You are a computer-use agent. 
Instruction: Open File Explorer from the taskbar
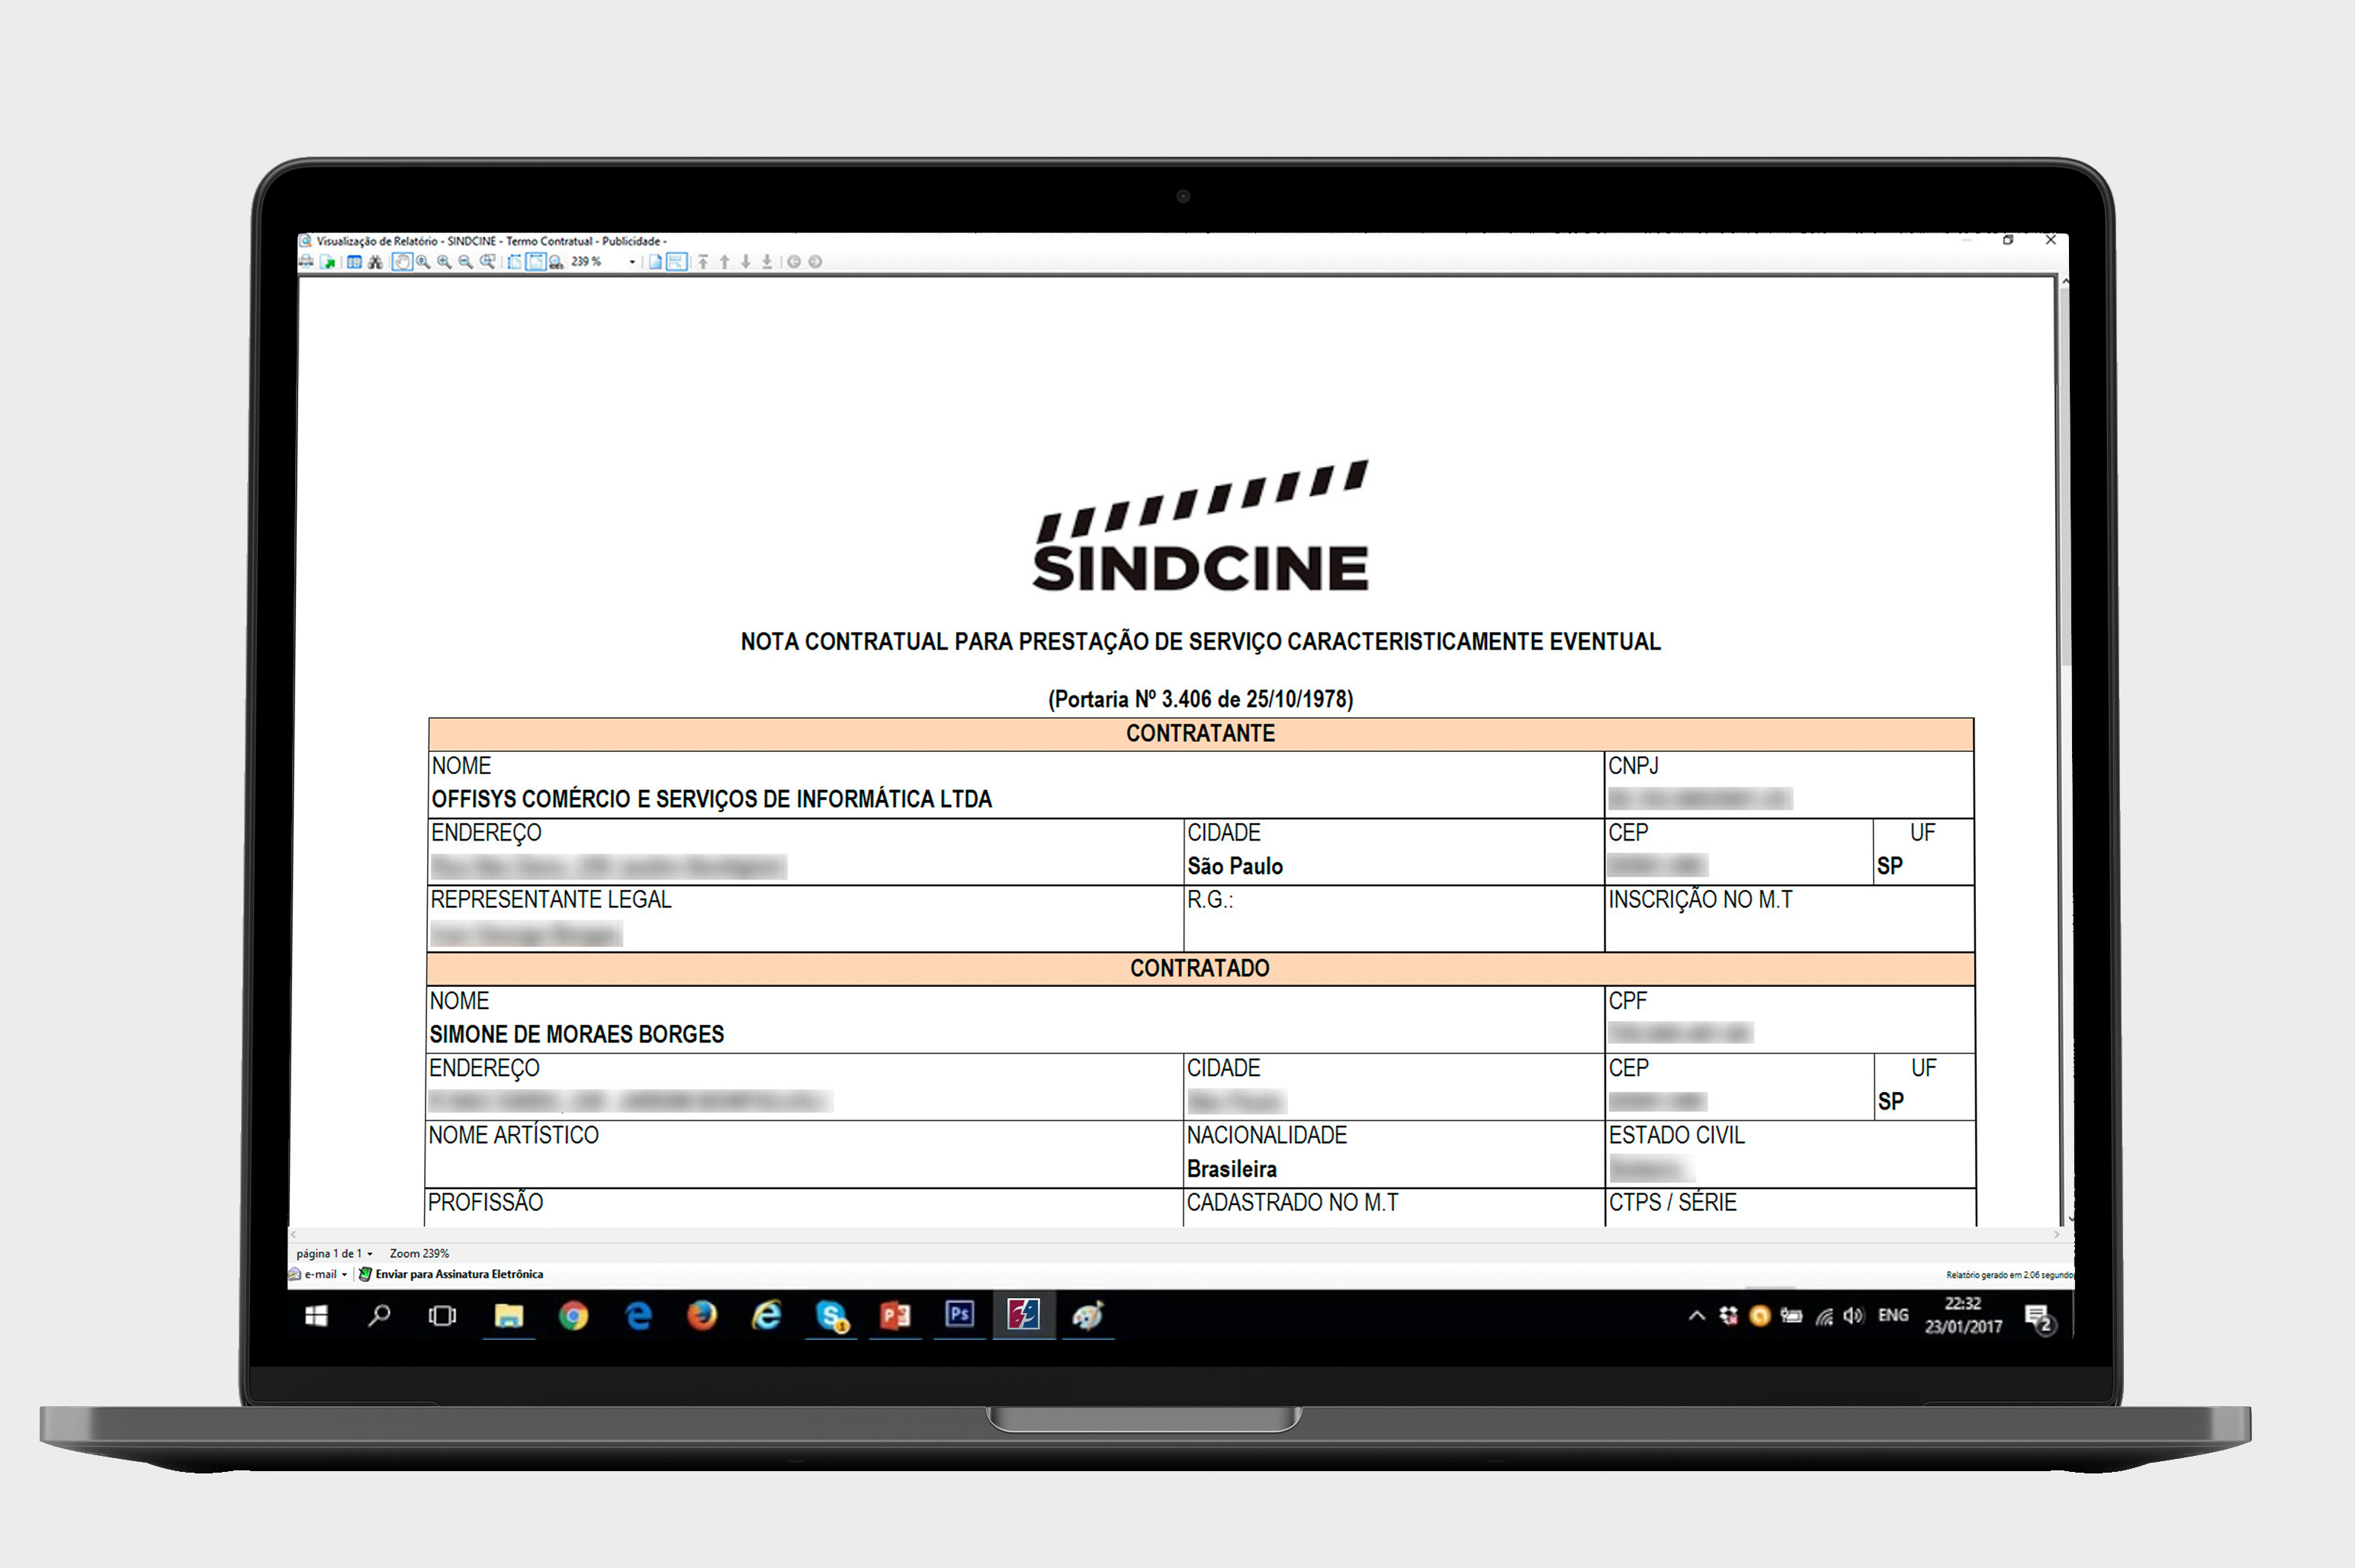509,1316
